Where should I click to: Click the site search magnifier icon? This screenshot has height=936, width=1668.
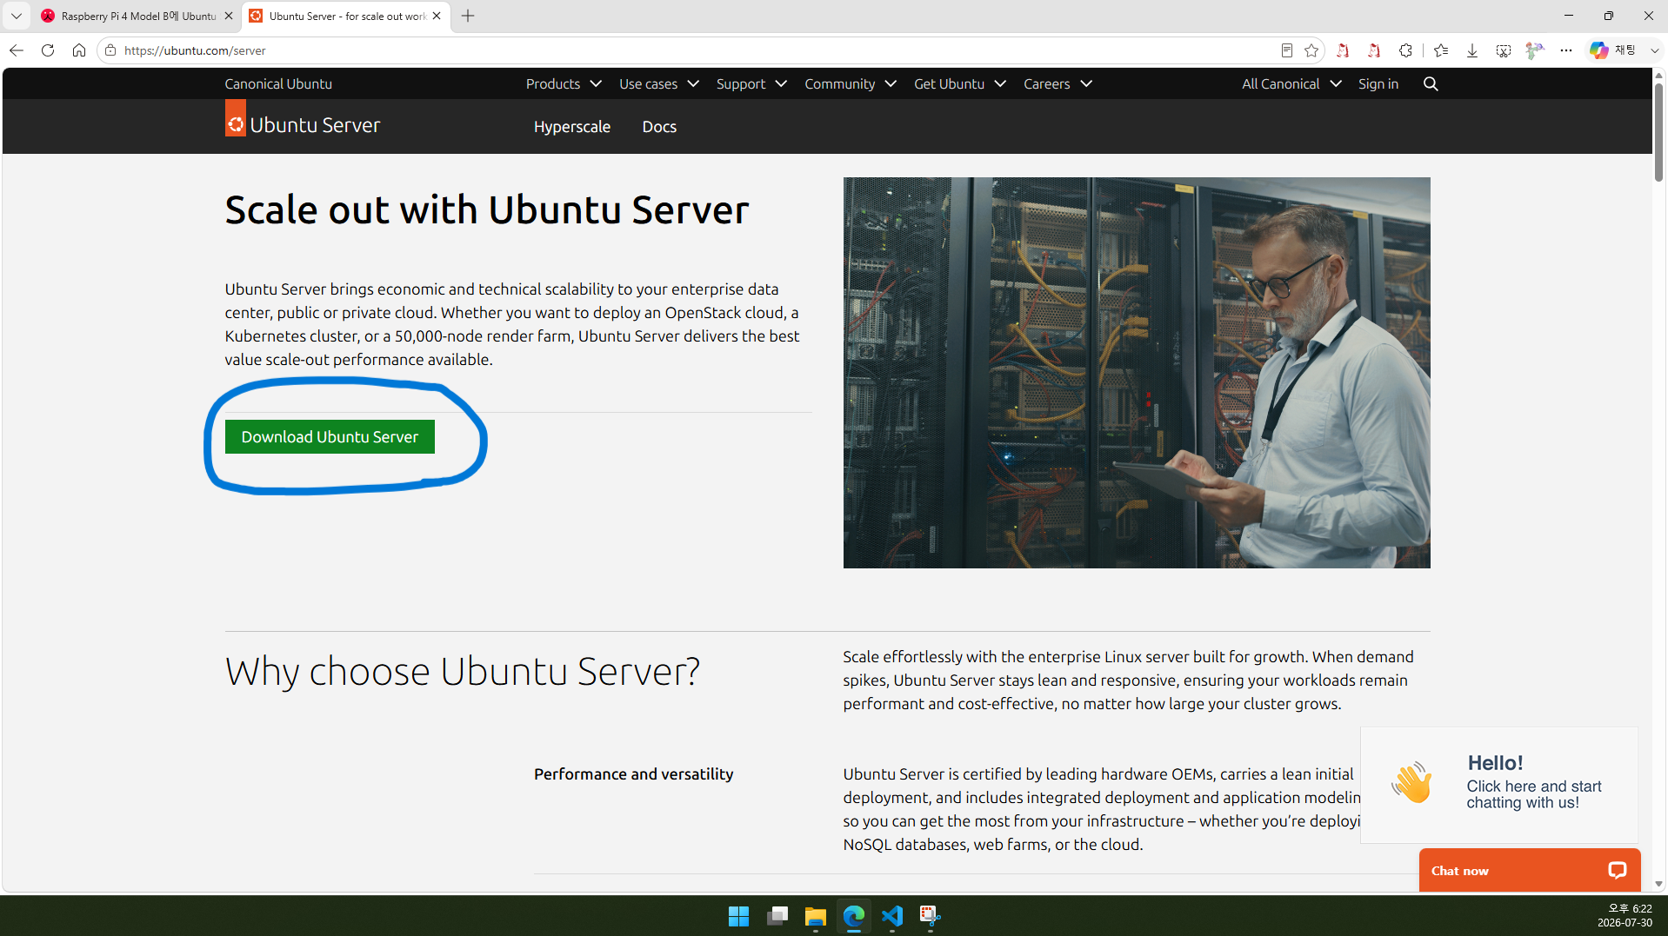[1431, 83]
